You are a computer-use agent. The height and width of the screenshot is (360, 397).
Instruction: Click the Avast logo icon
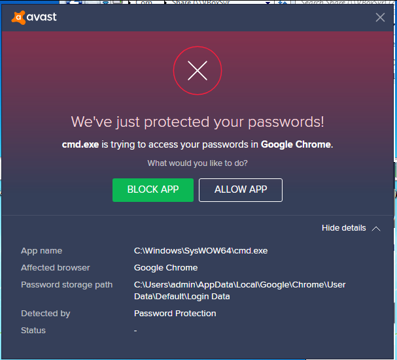pyautogui.click(x=18, y=17)
